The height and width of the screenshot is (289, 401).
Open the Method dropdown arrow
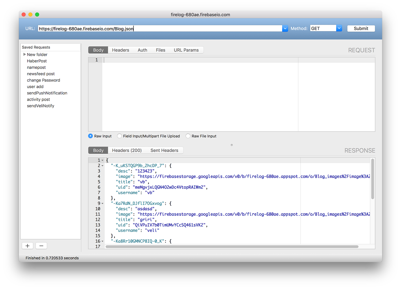[x=339, y=28]
